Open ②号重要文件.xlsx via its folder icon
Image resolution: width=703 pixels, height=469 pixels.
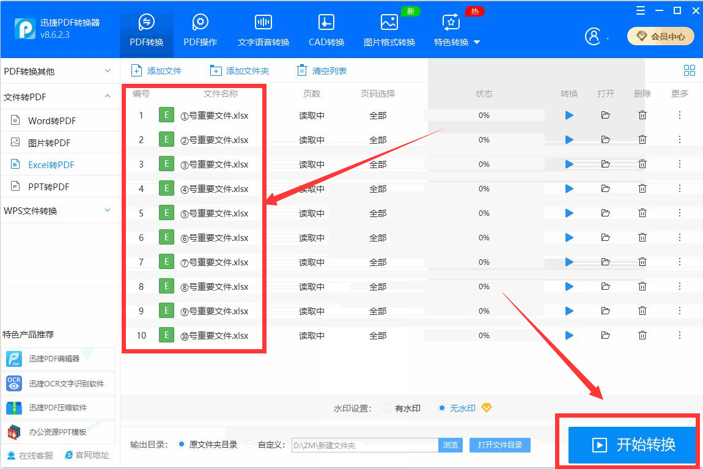606,139
